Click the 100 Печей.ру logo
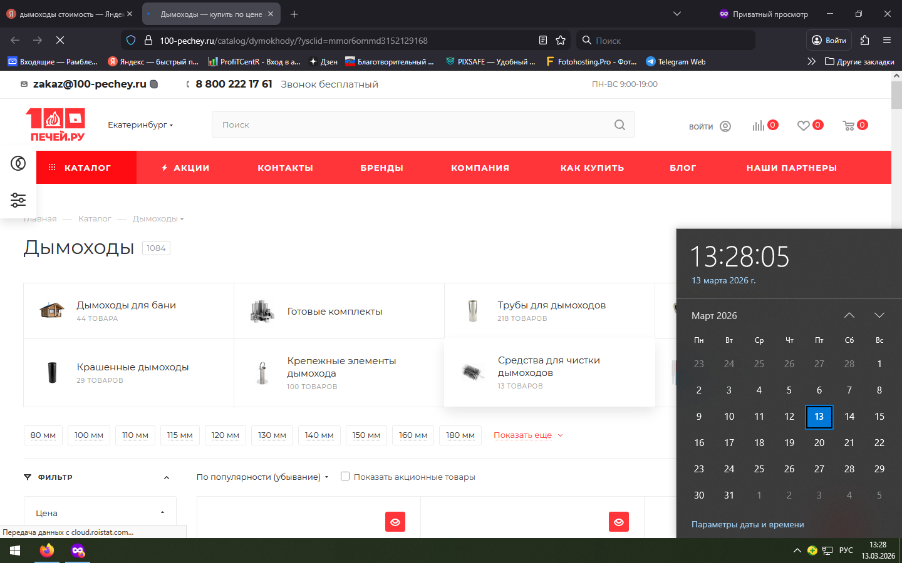The image size is (902, 563). 55,124
